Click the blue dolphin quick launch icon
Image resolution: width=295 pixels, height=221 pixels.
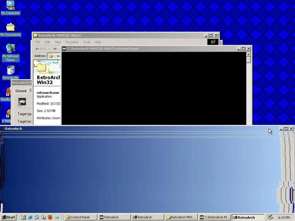pos(57,217)
